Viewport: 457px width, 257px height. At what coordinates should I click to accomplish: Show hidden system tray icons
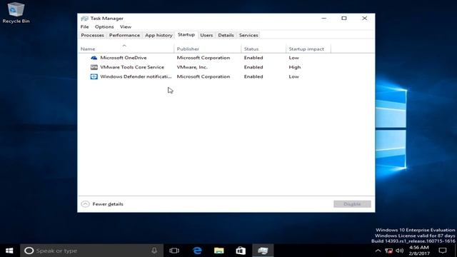[378, 251]
